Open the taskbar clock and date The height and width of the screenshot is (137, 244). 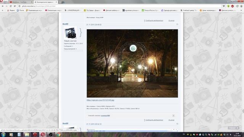click(237, 134)
